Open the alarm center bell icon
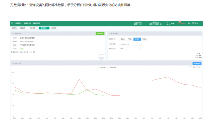 pyautogui.click(x=179, y=23)
